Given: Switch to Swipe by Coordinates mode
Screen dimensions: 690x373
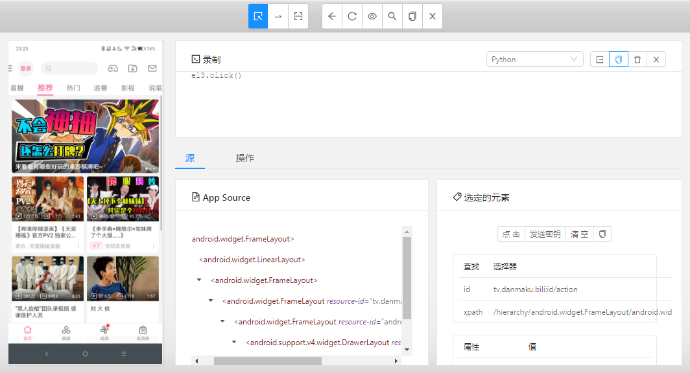Looking at the screenshot, I should pyautogui.click(x=278, y=16).
